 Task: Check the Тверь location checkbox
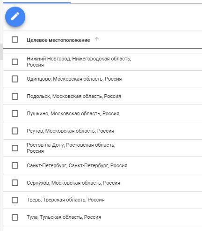pyautogui.click(x=15, y=200)
